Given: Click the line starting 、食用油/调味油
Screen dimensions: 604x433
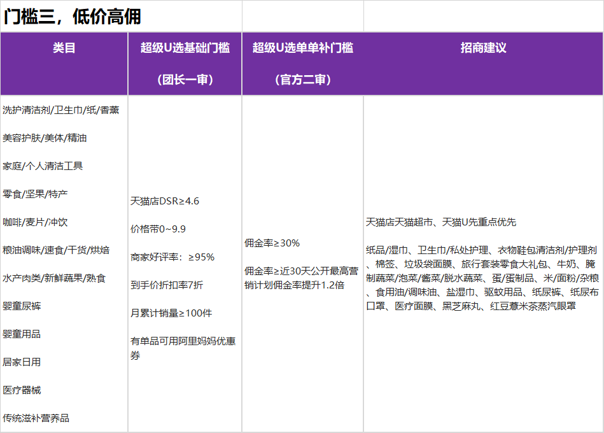Looking at the screenshot, I should coord(482,292).
